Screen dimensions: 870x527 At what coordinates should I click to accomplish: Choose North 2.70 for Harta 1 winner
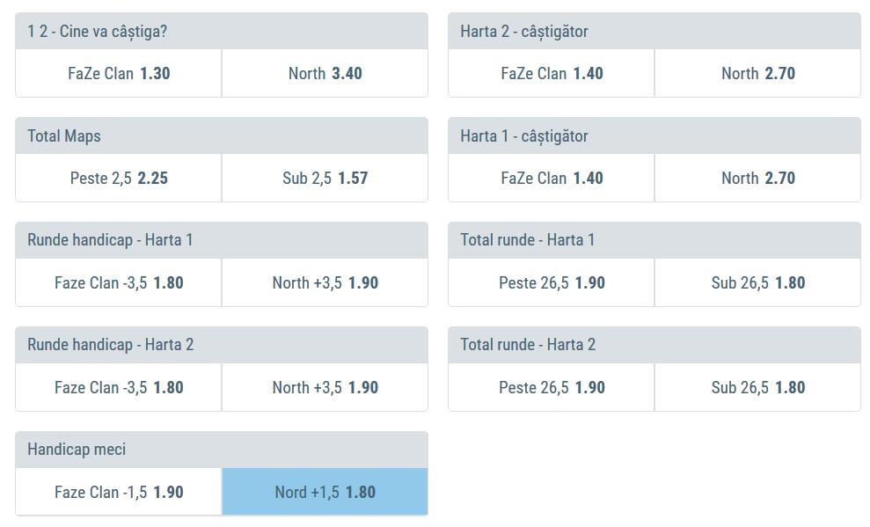(x=757, y=179)
